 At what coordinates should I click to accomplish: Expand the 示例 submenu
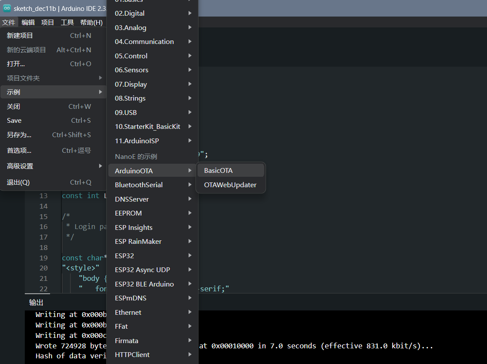pos(54,92)
